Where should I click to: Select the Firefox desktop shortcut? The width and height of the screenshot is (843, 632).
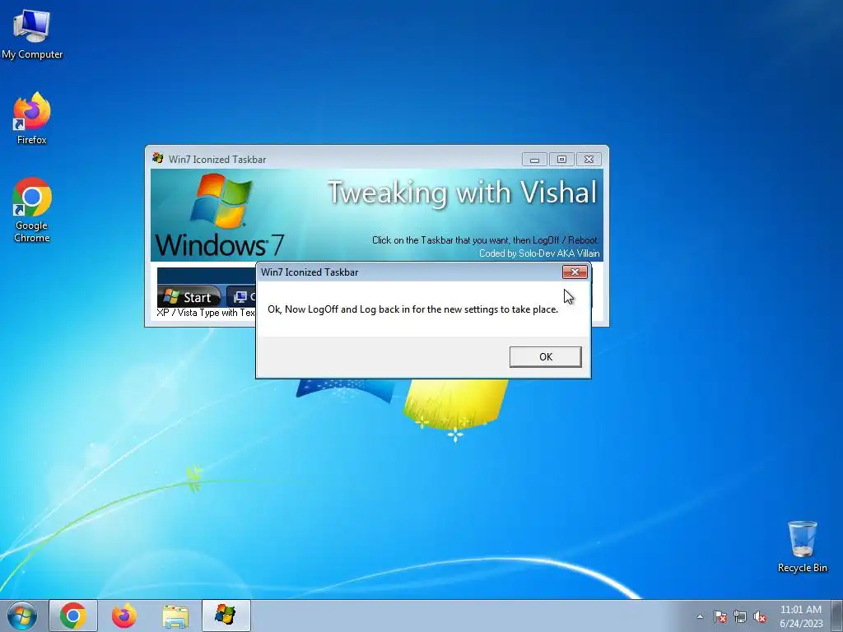click(32, 118)
